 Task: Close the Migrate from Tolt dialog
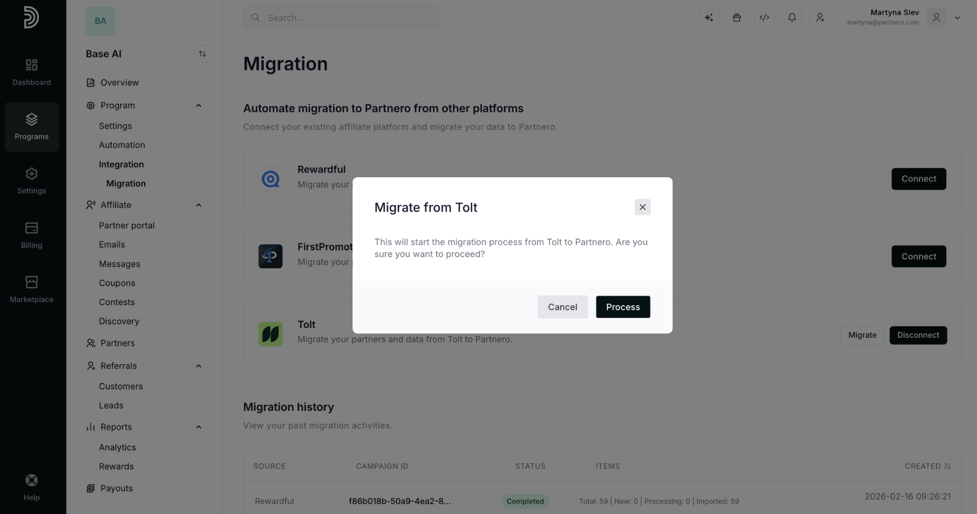pos(642,207)
